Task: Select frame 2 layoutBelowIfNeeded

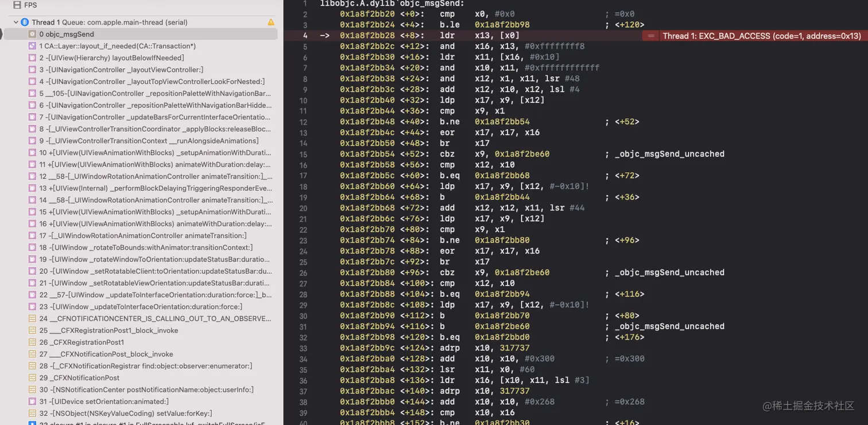Action: 141,58
